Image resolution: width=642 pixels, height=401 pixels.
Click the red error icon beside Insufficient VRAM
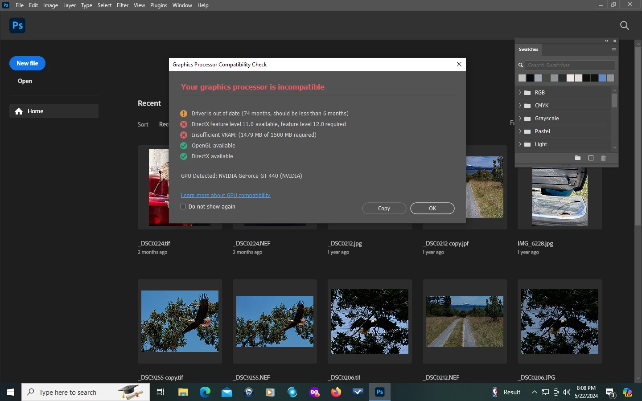183,135
